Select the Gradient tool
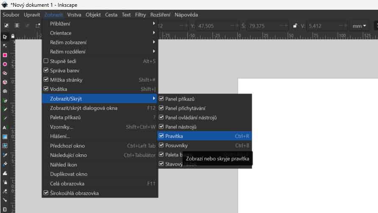 click(5, 137)
